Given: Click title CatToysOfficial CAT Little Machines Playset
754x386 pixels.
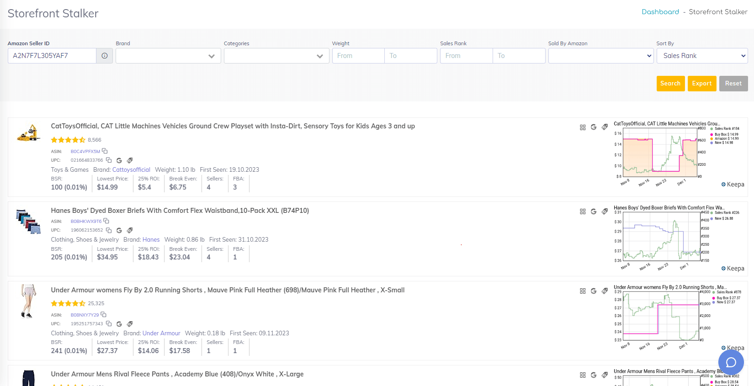Looking at the screenshot, I should (x=233, y=126).
